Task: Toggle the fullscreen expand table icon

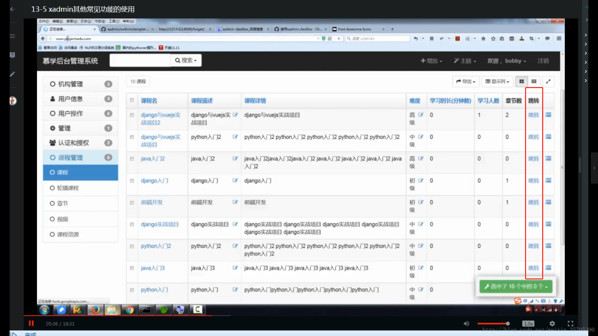Action: [x=548, y=82]
